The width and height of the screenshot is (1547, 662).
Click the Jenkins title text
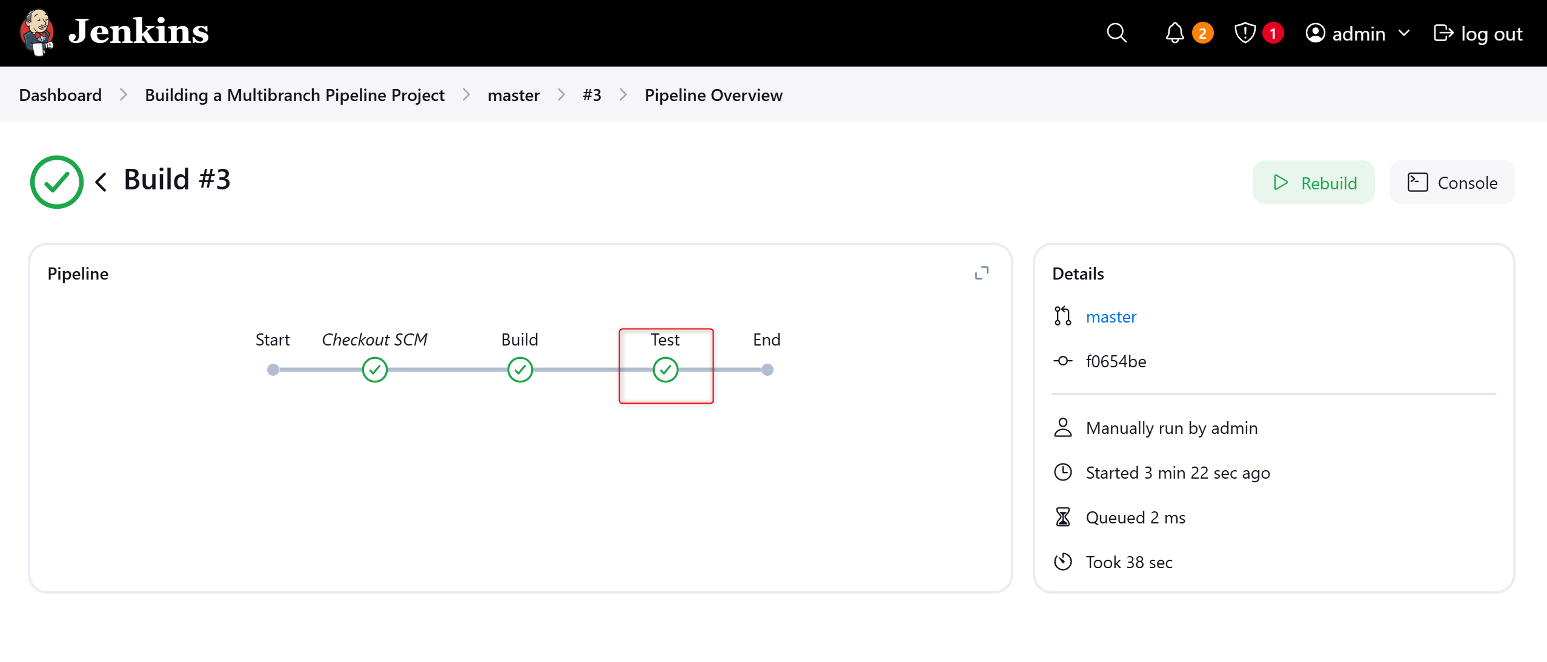138,31
